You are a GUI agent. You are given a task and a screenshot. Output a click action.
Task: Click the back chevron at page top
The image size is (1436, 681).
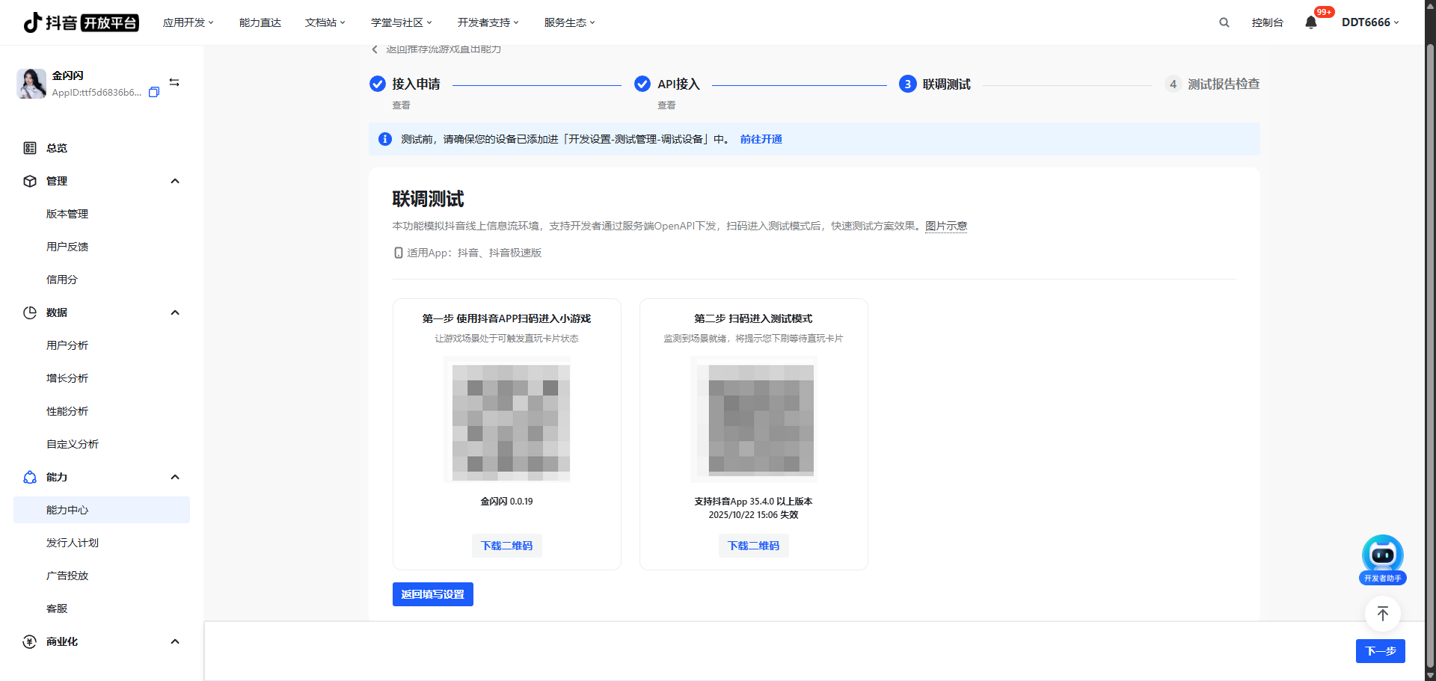point(375,49)
